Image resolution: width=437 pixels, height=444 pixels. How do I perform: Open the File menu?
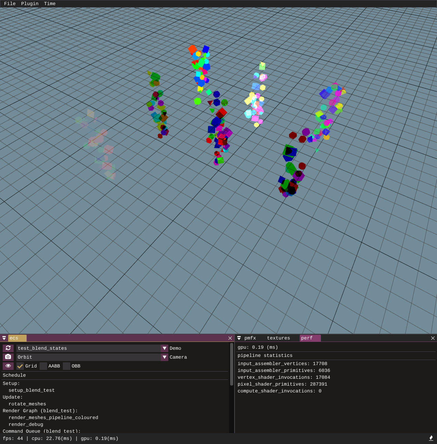[x=10, y=4]
